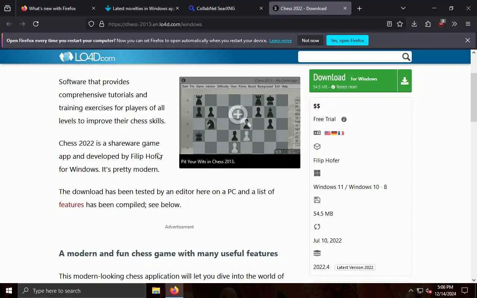Click the Windows logo in info panel
Screen dimensions: 477x298
point(317,173)
